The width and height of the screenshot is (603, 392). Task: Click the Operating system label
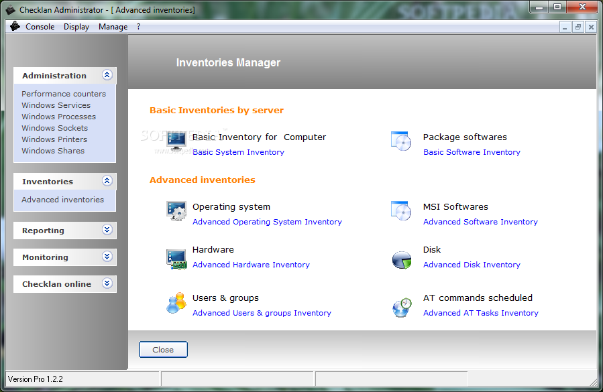point(231,207)
